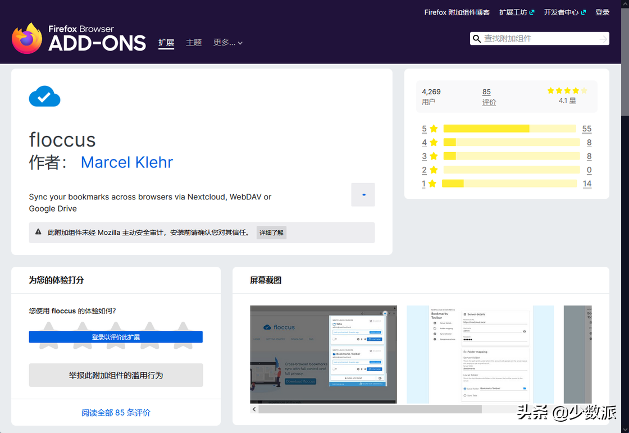Expand the 更多… dropdown menu
Viewport: 629px width, 433px height.
(227, 43)
